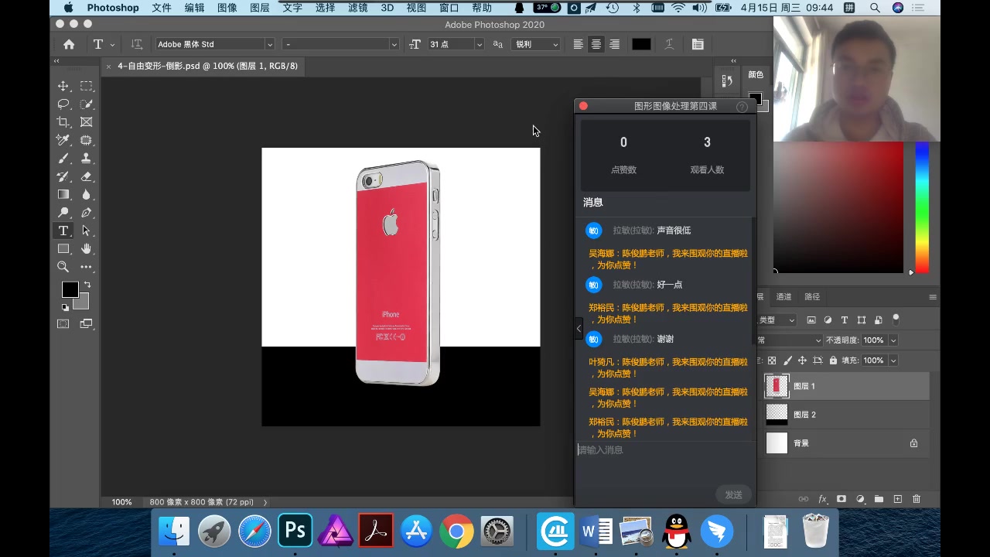
Task: Swap foreground and background colors
Action: (87, 285)
